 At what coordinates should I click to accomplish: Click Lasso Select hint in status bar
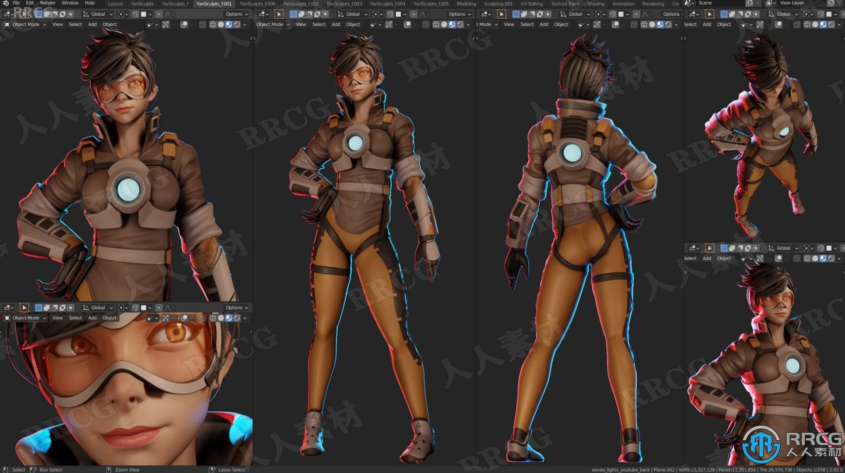click(x=231, y=469)
